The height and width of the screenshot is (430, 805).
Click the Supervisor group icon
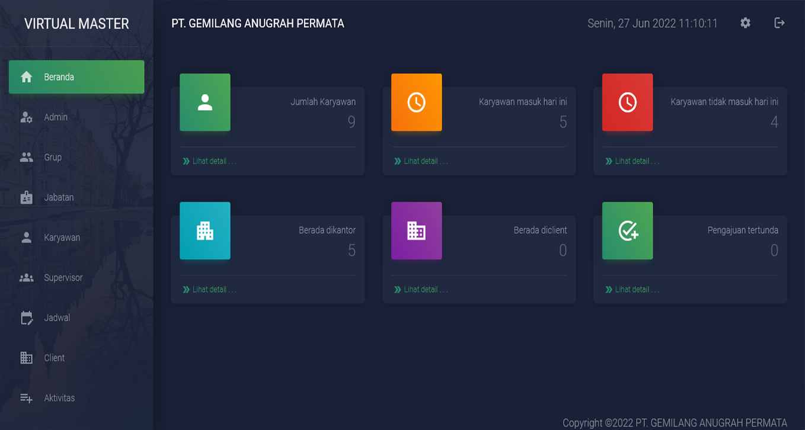(x=26, y=277)
